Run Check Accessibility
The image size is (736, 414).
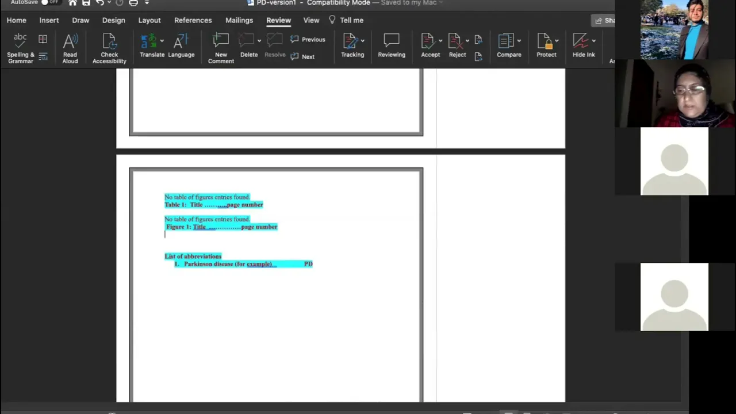coord(109,48)
